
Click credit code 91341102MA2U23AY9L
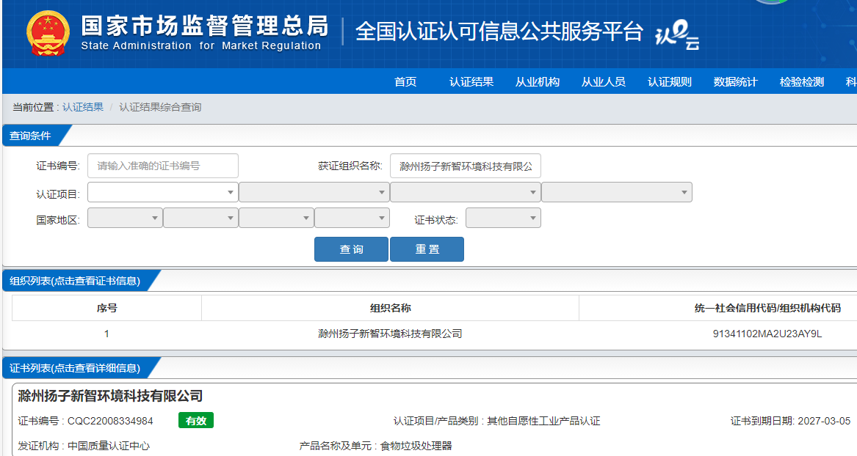(767, 334)
